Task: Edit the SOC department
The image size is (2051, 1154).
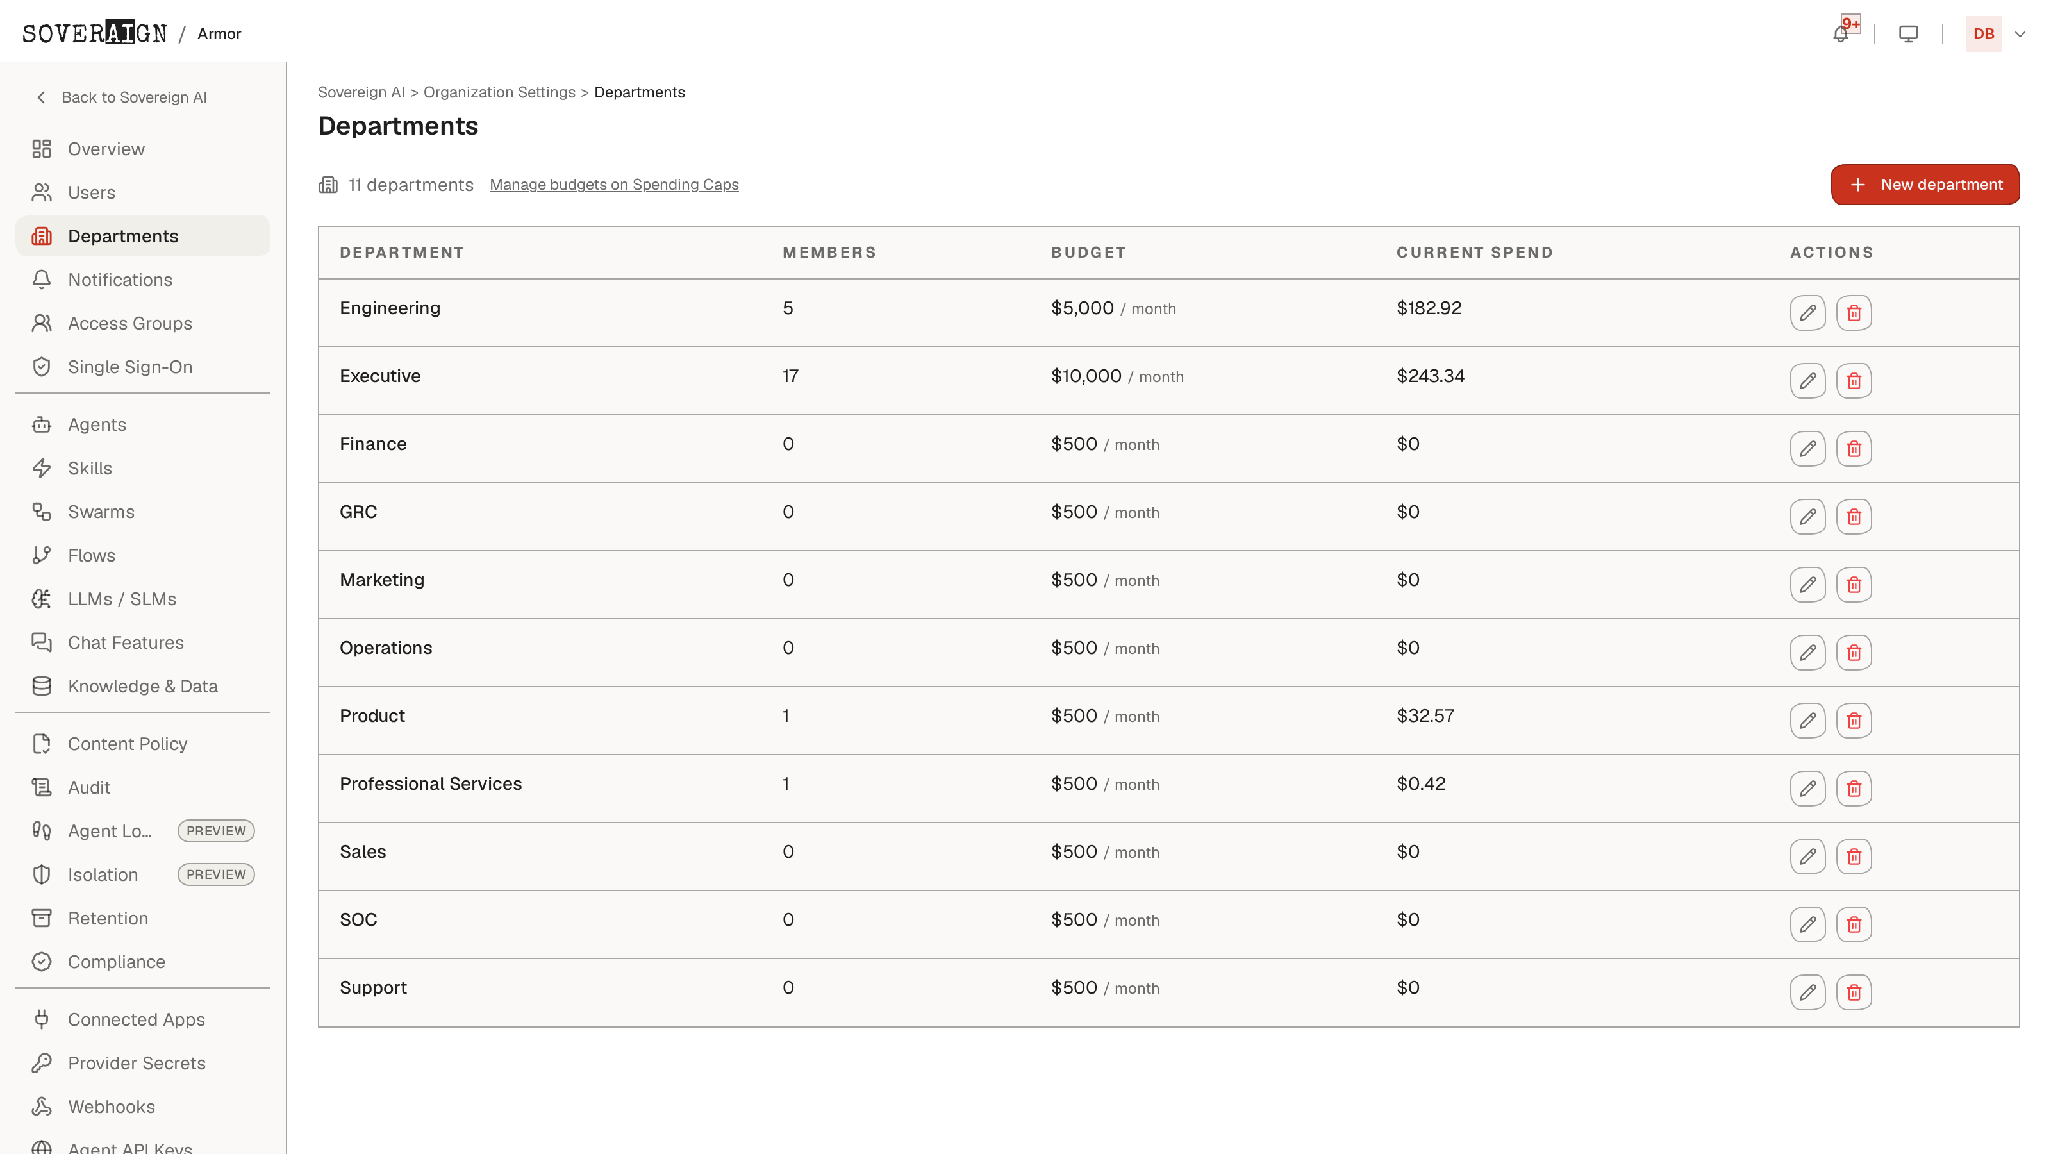Action: click(1807, 924)
